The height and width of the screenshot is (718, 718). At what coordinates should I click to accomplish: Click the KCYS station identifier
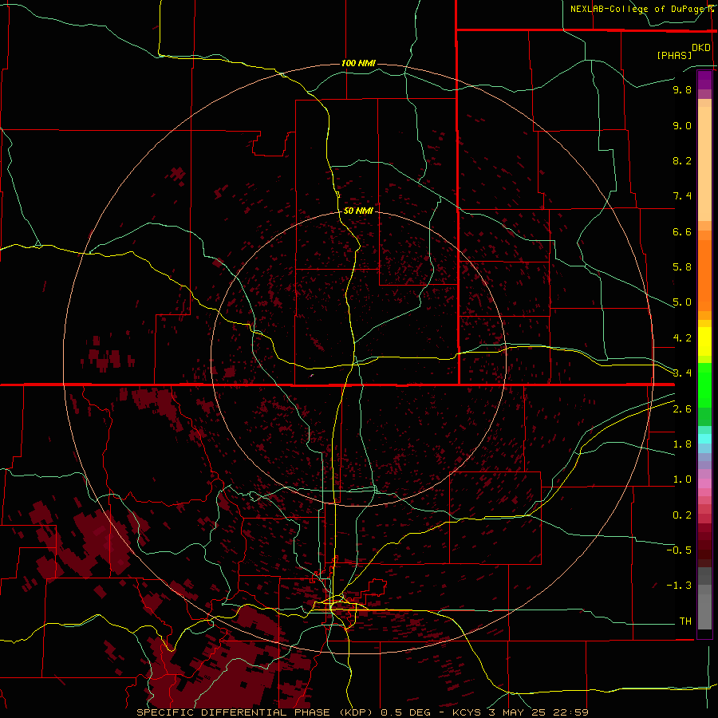pos(467,712)
